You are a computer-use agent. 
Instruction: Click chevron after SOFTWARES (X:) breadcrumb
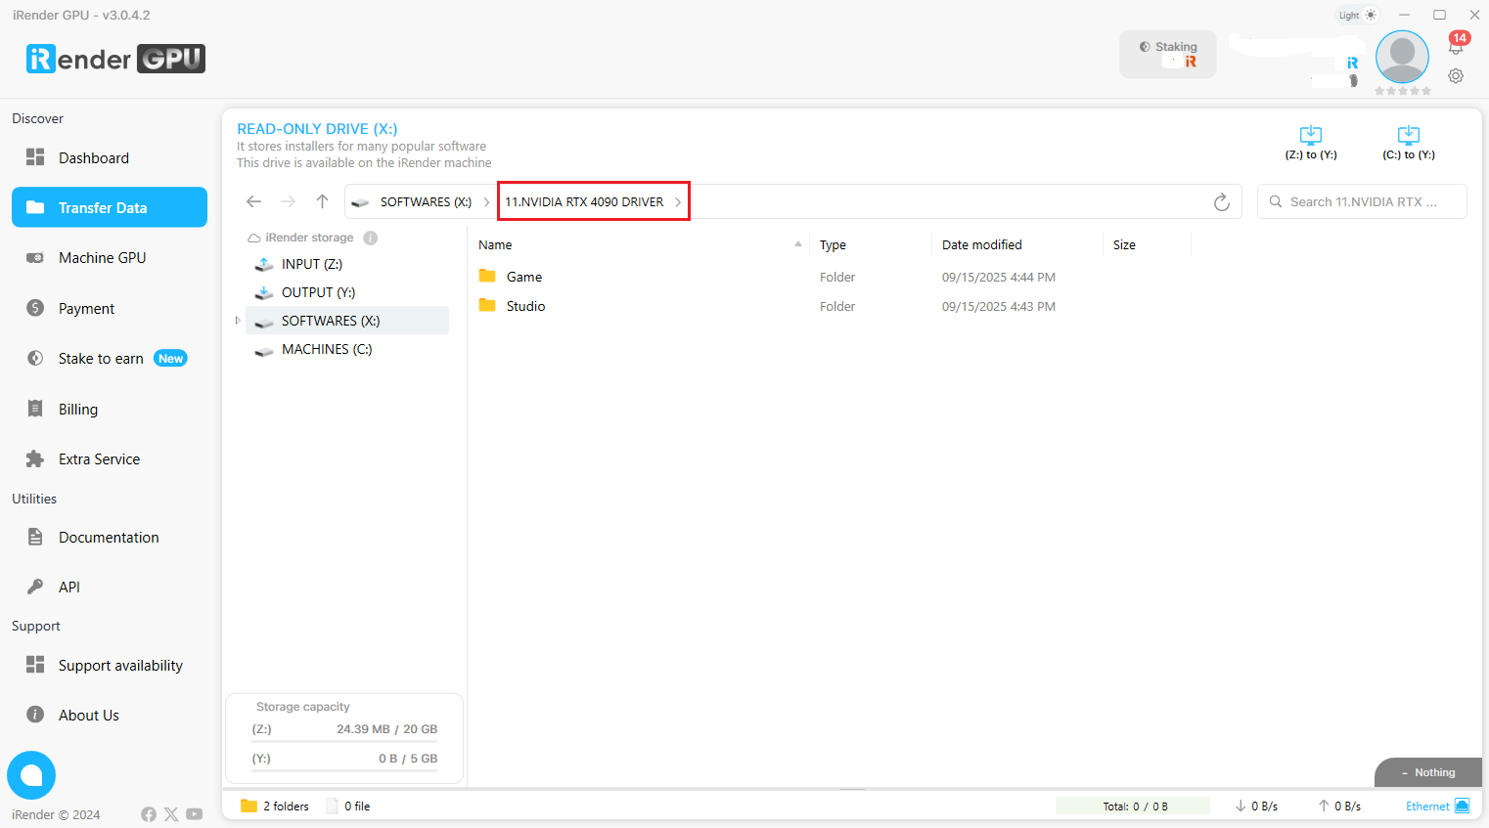click(x=486, y=202)
